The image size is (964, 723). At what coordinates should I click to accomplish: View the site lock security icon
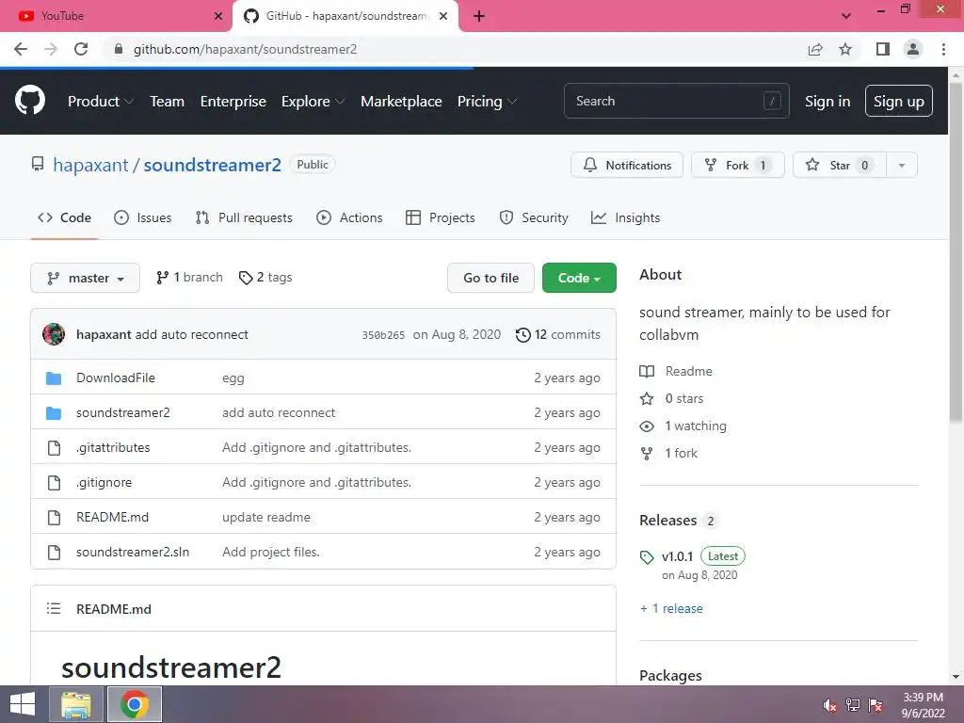[119, 49]
